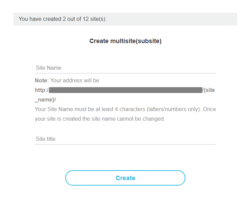Click the _name}/ placeholder text
Viewport: 251px width, 202px height.
45,100
